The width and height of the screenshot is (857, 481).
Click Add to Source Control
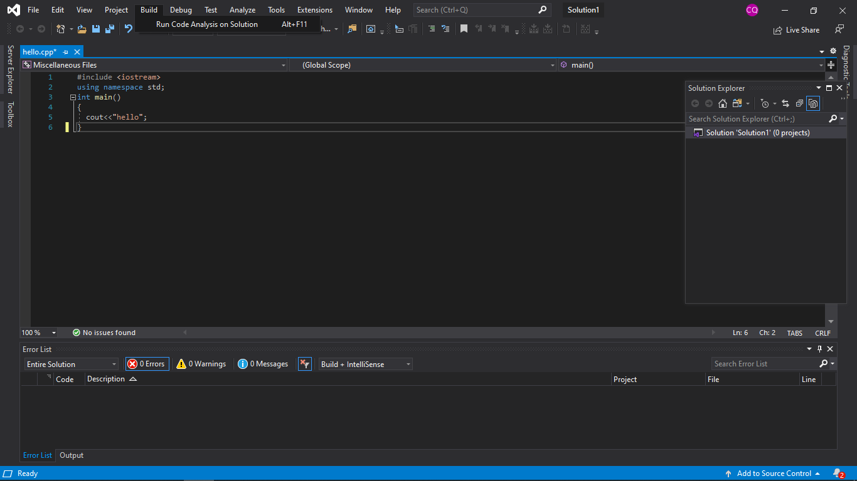[774, 473]
